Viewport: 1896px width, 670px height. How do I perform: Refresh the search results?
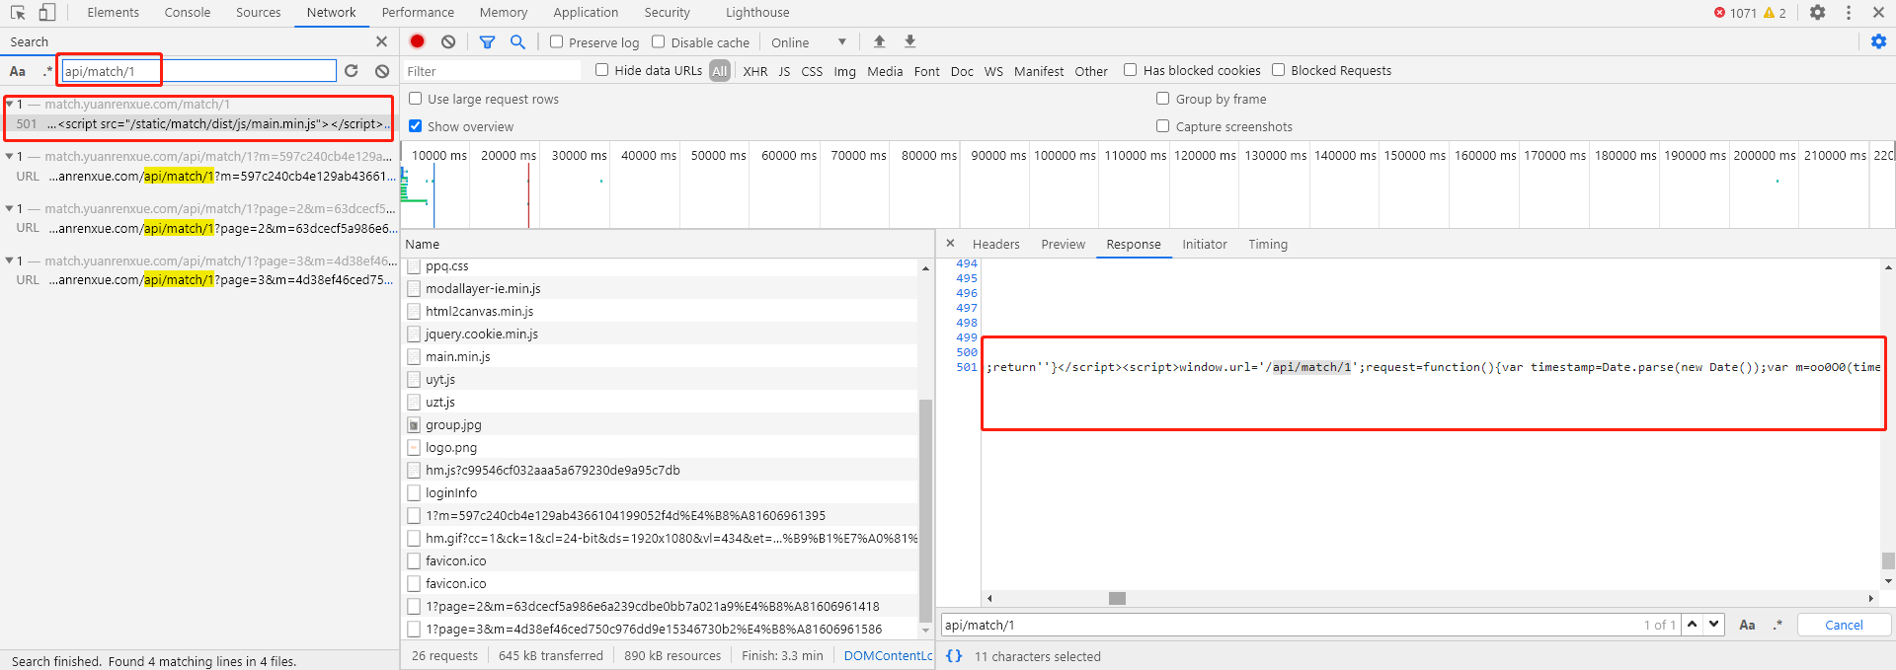[351, 71]
